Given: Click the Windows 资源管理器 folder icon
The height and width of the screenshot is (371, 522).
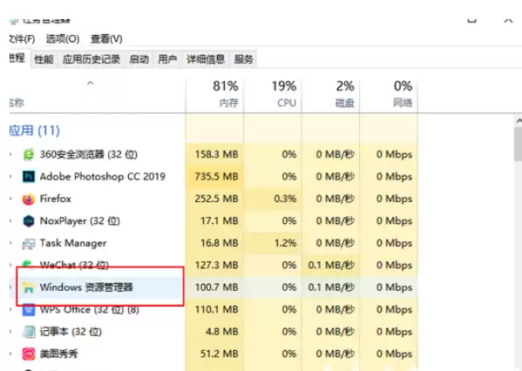Looking at the screenshot, I should pos(29,287).
